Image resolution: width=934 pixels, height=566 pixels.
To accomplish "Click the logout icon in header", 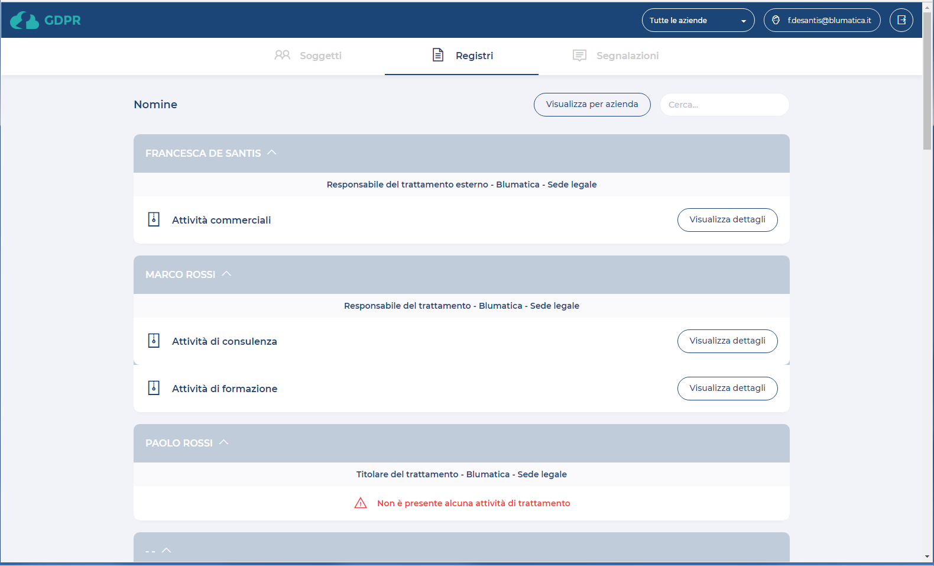I will click(901, 20).
